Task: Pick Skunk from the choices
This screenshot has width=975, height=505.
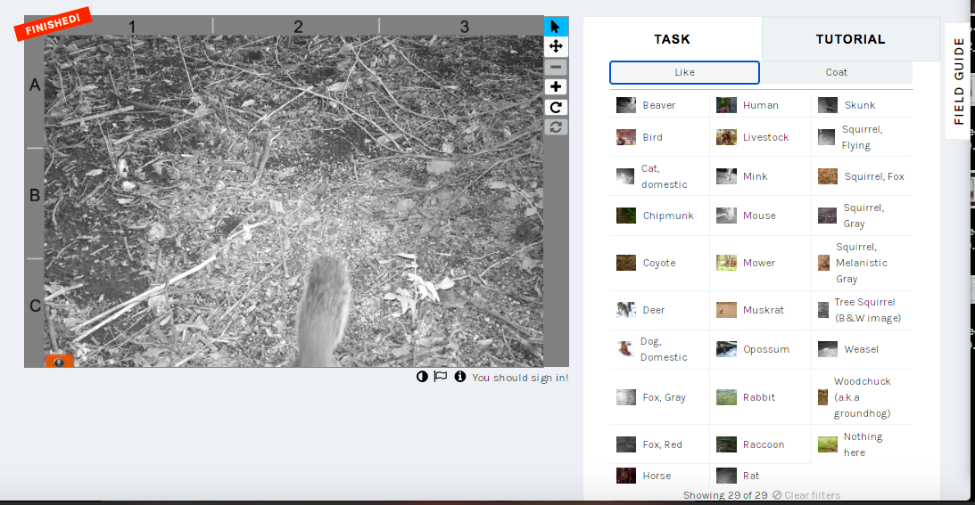Action: [x=861, y=105]
